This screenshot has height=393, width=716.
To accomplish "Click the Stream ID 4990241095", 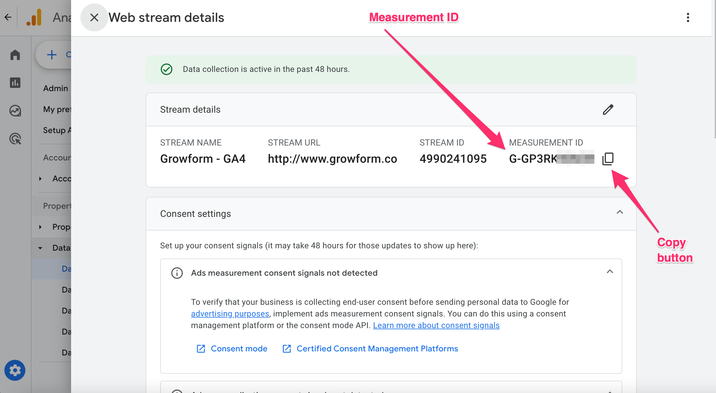I will coord(453,159).
